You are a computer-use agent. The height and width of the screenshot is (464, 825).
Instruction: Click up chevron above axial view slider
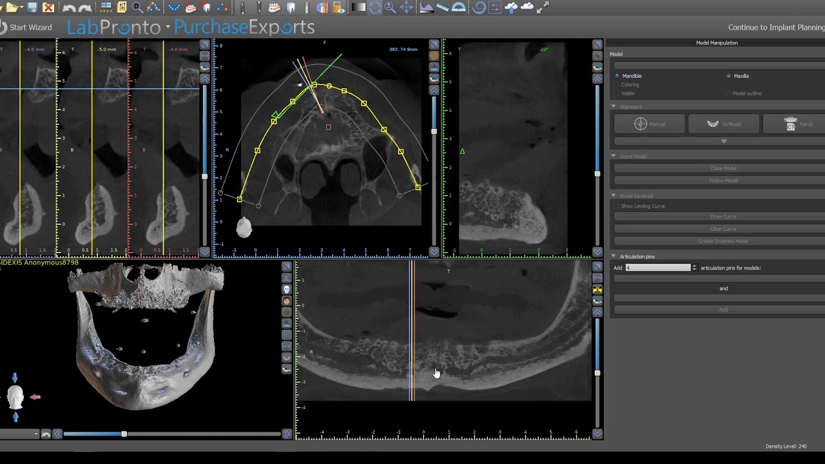coord(434,90)
